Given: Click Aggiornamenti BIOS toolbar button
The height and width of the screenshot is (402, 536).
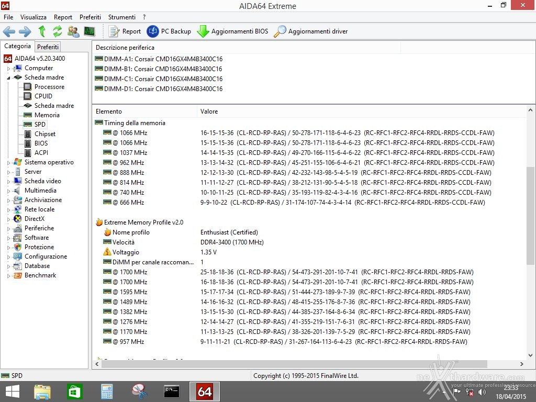Looking at the screenshot, I should (232, 31).
